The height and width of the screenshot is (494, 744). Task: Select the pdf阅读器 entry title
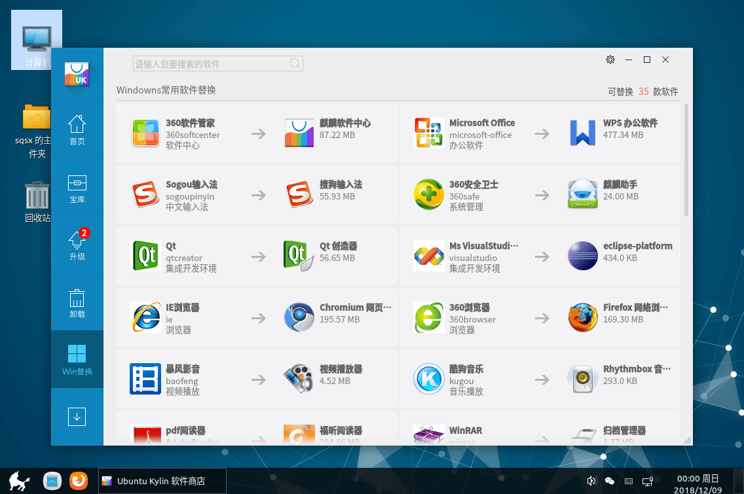(185, 431)
